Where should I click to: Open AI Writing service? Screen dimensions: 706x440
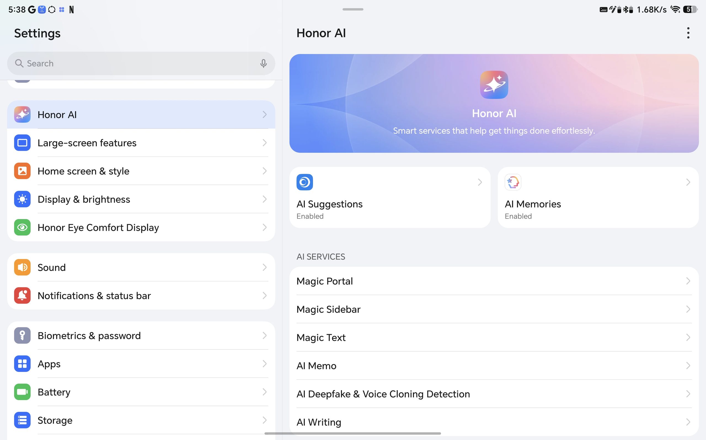pos(494,422)
